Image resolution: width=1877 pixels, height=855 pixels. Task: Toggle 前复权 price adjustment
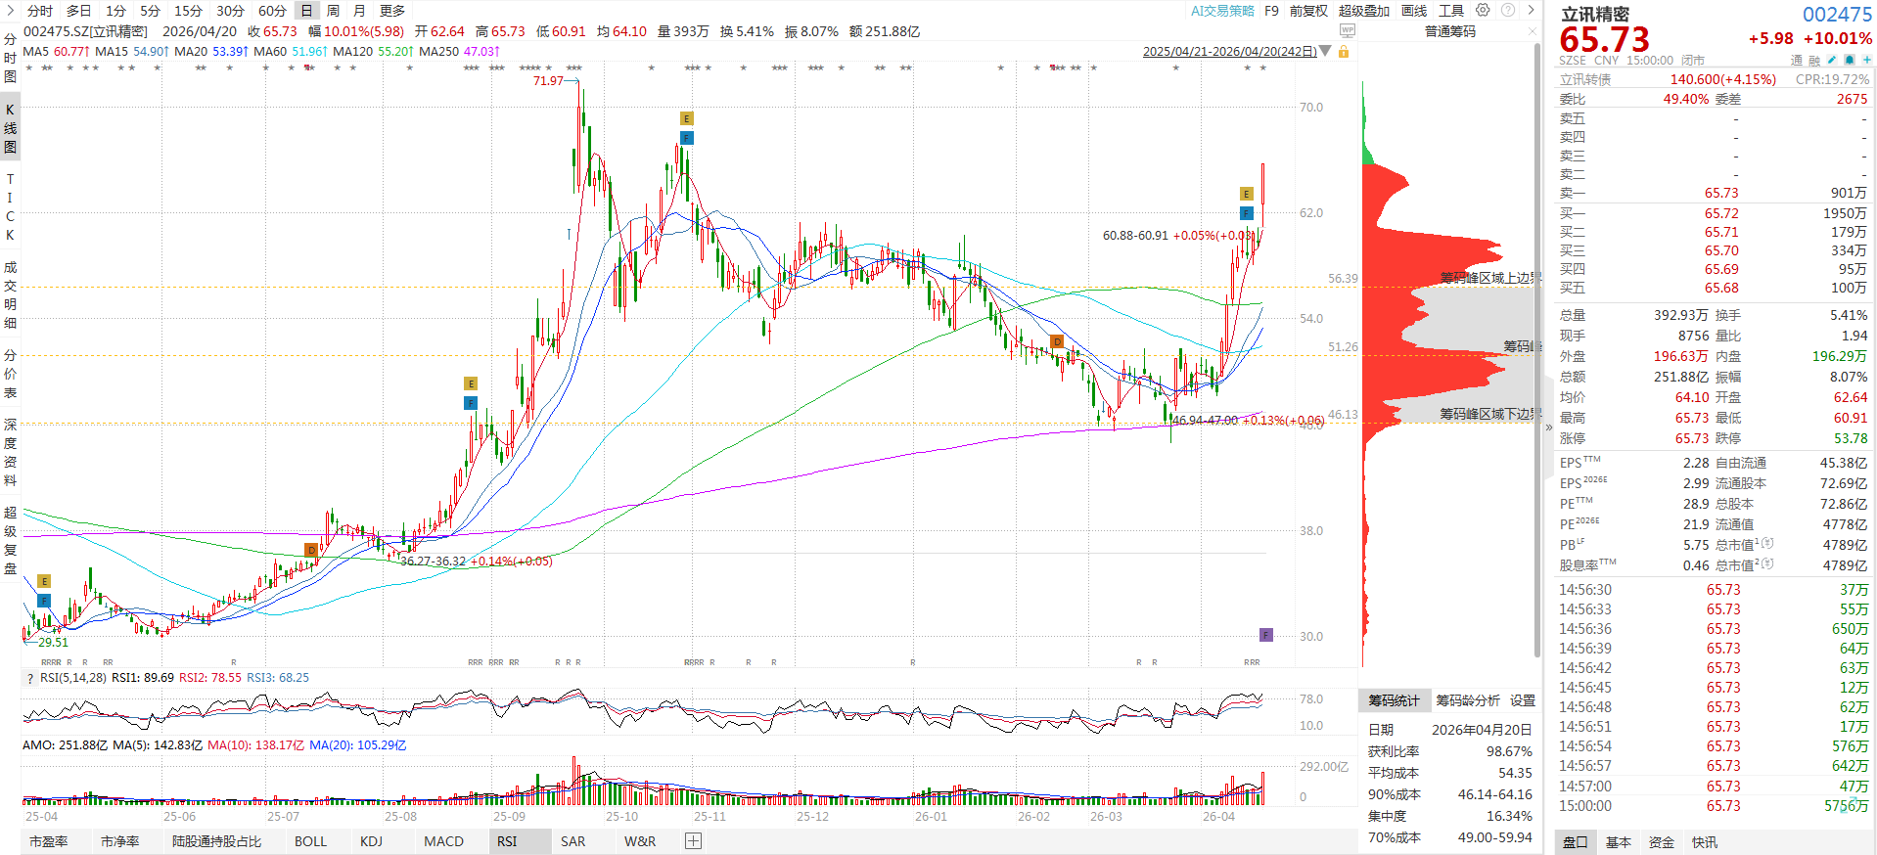pos(1308,11)
